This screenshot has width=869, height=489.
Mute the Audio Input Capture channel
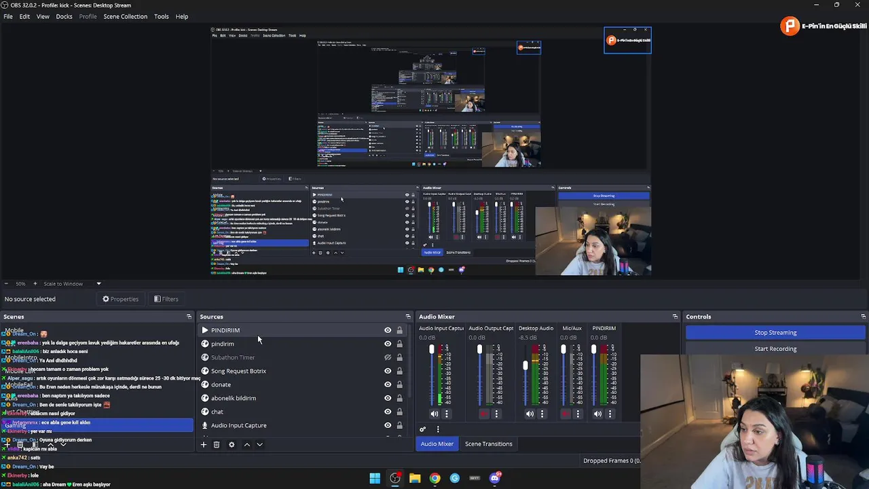tap(434, 414)
